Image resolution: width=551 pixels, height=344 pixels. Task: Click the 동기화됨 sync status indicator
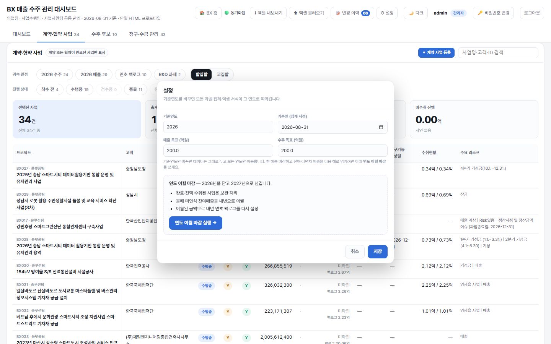pyautogui.click(x=235, y=13)
